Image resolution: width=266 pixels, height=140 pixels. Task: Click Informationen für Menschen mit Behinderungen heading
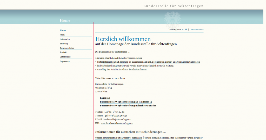coord(130,132)
